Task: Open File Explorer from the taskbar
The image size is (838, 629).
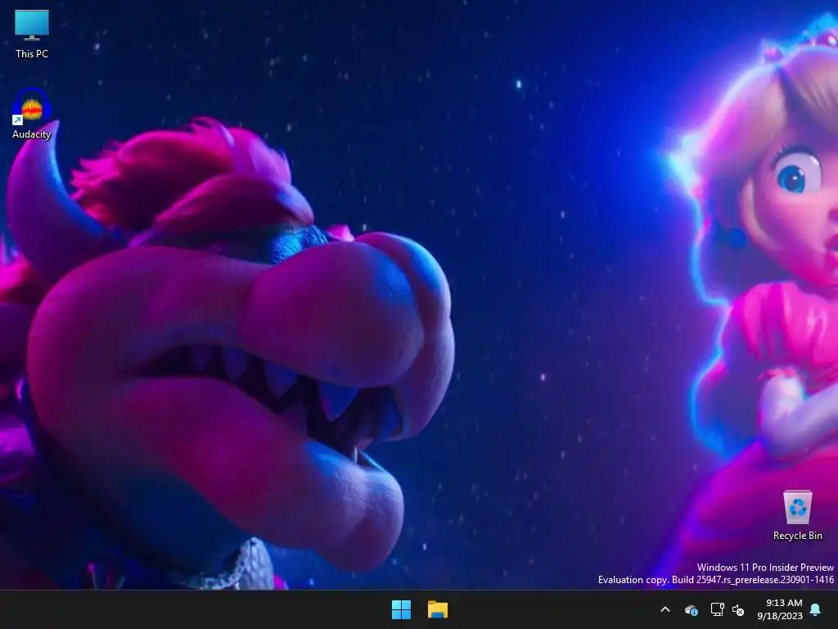Action: pos(438,609)
